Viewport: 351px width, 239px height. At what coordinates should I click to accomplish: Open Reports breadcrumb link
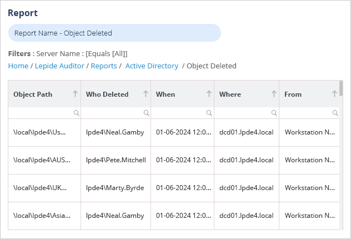pyautogui.click(x=104, y=66)
